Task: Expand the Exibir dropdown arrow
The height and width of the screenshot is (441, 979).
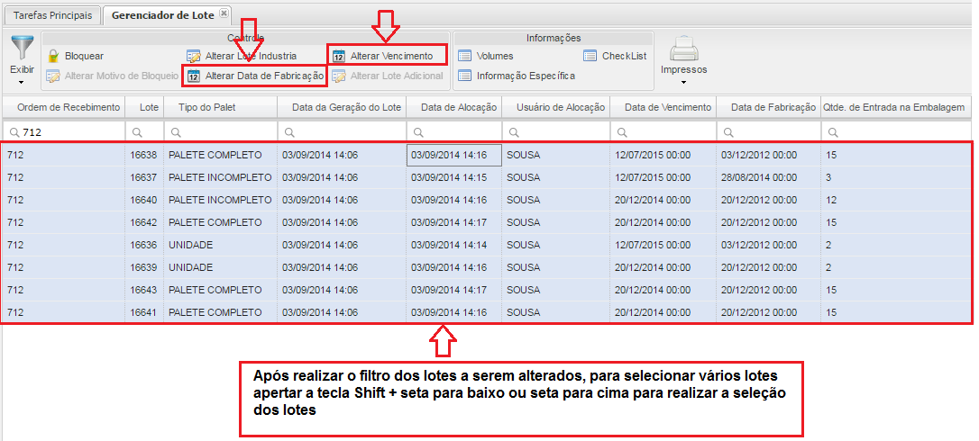Action: point(22,82)
